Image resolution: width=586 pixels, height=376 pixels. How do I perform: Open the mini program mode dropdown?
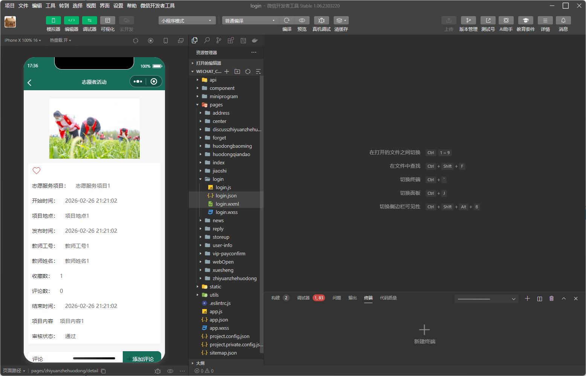[x=187, y=21]
